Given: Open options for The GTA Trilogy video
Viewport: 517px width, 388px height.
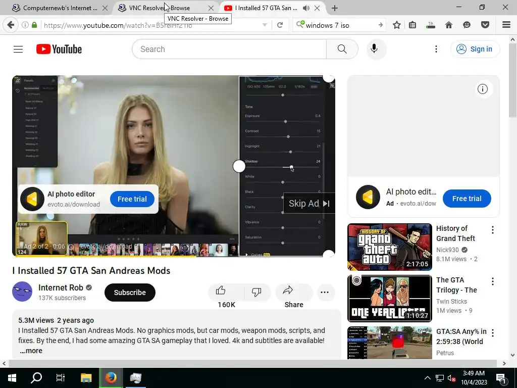Looking at the screenshot, I should point(493,281).
